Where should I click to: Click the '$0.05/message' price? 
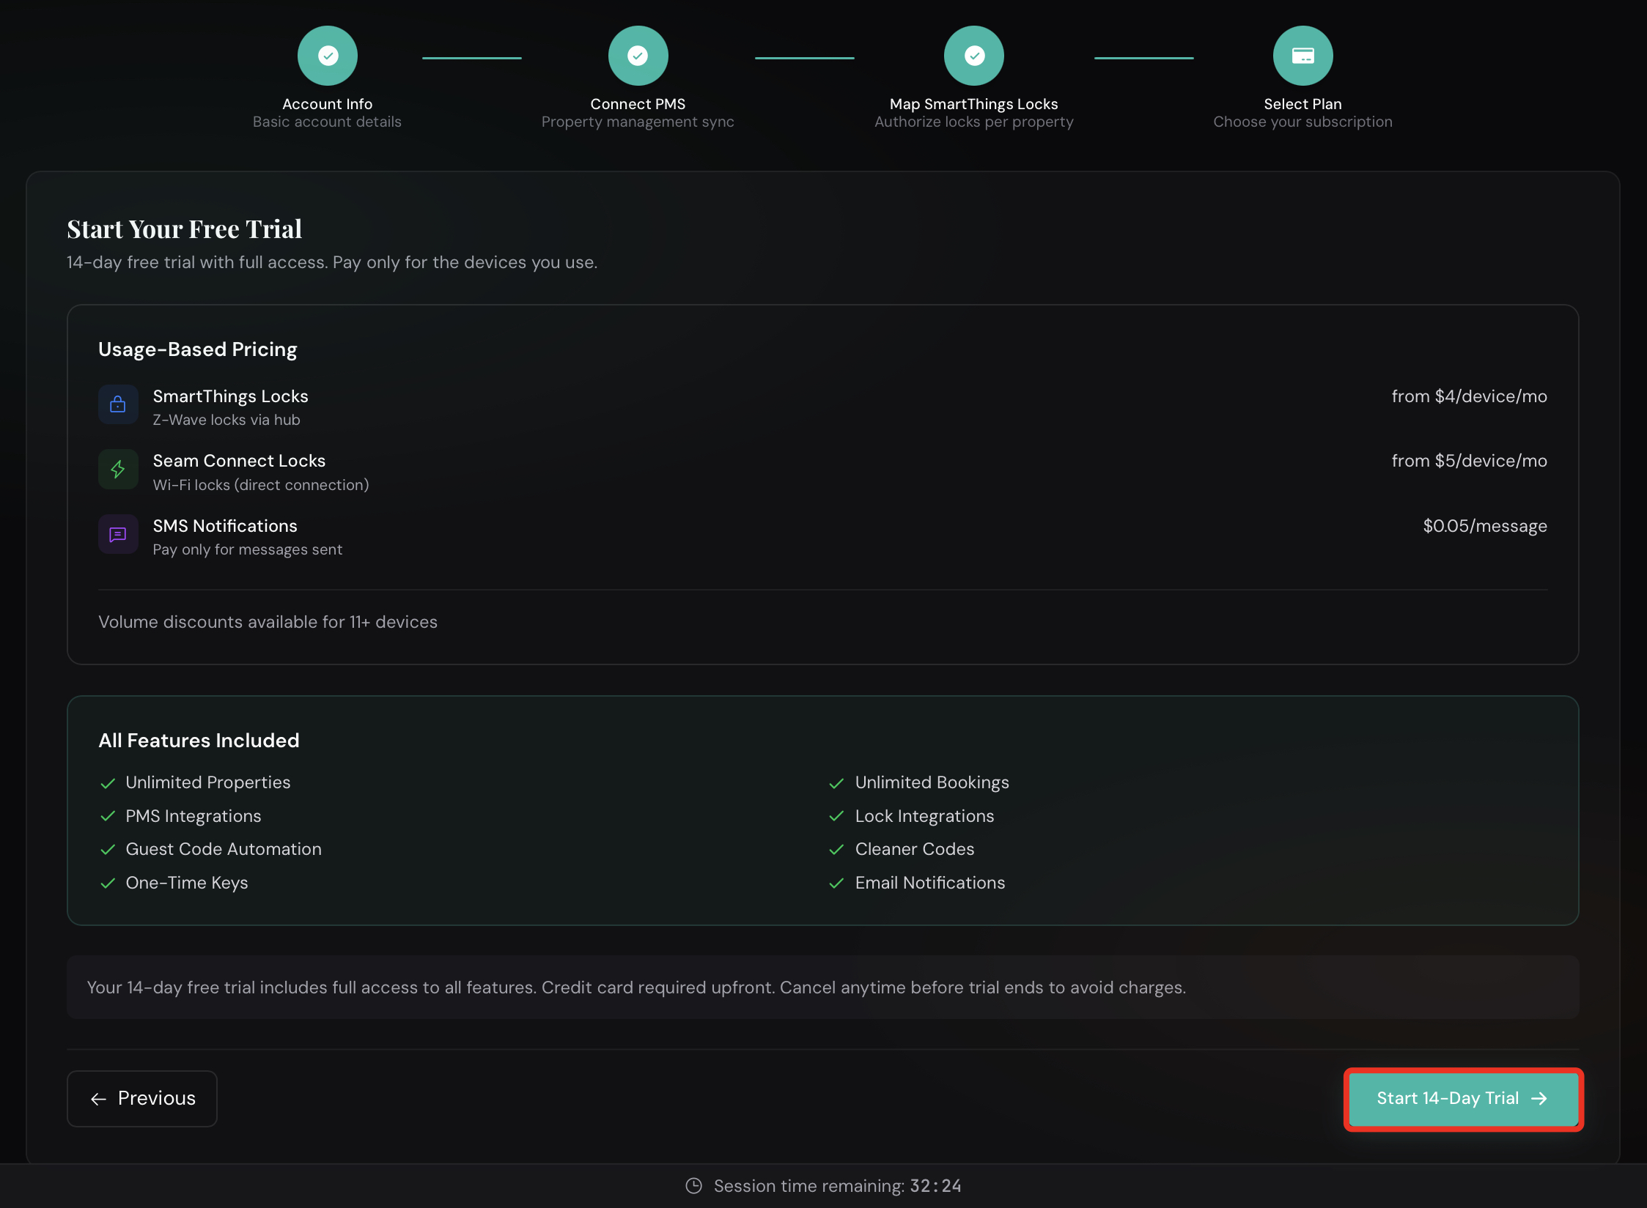pyautogui.click(x=1485, y=526)
